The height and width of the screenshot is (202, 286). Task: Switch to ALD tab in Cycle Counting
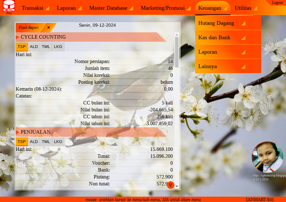34,47
